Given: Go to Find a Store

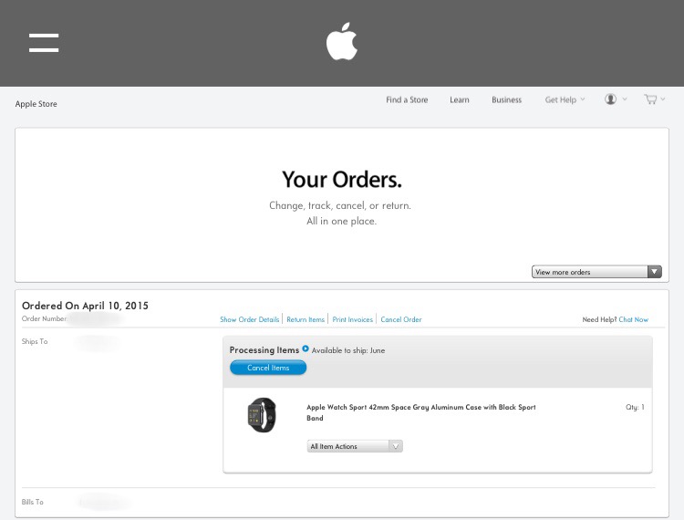Looking at the screenshot, I should click(407, 100).
